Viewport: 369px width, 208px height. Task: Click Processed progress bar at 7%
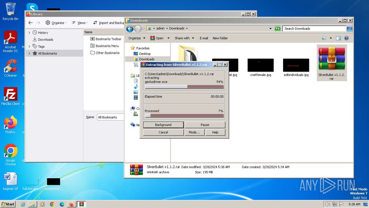point(184,116)
